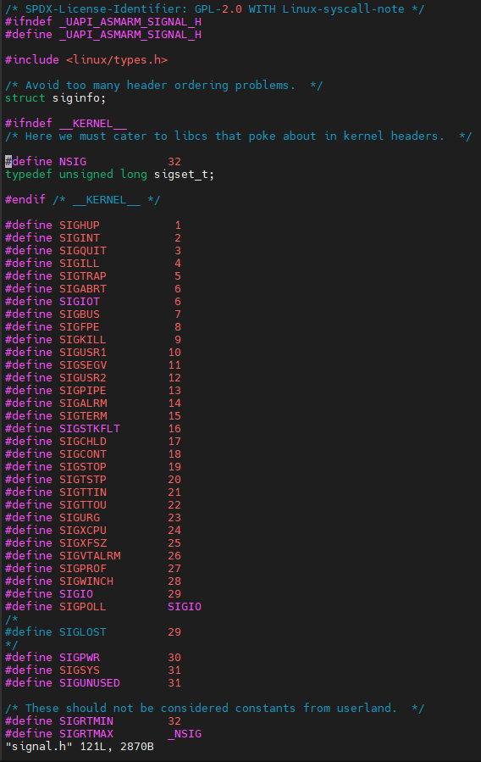Click commented-out SIGLOST definition
This screenshot has width=481, height=762.
[93, 631]
